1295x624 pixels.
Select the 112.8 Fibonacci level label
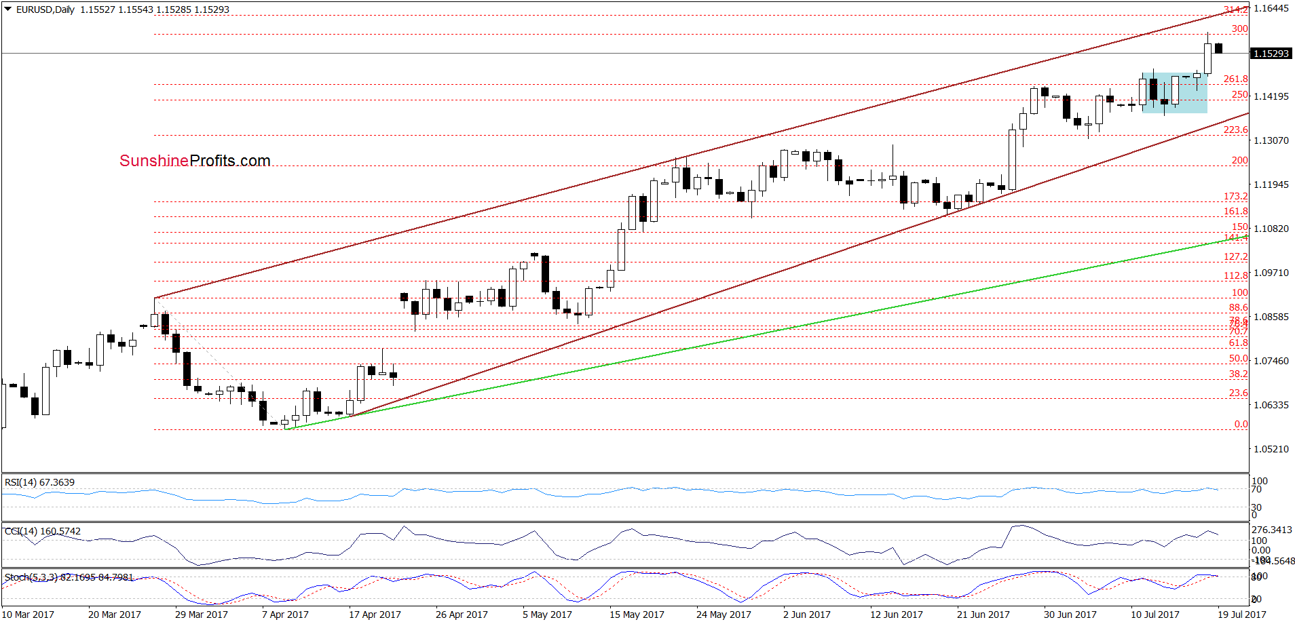[1235, 275]
